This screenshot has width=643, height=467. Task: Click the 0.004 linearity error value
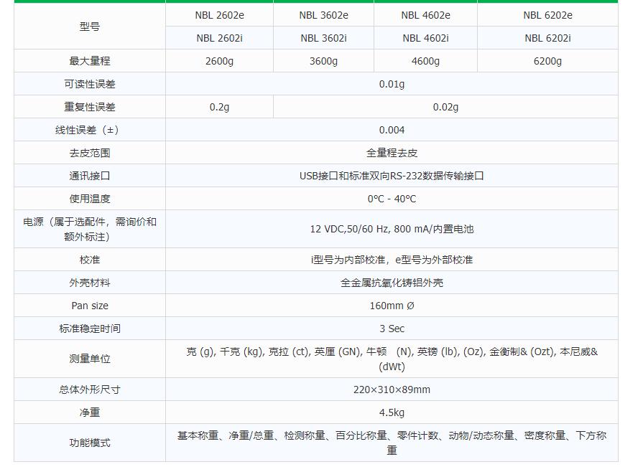coord(392,130)
